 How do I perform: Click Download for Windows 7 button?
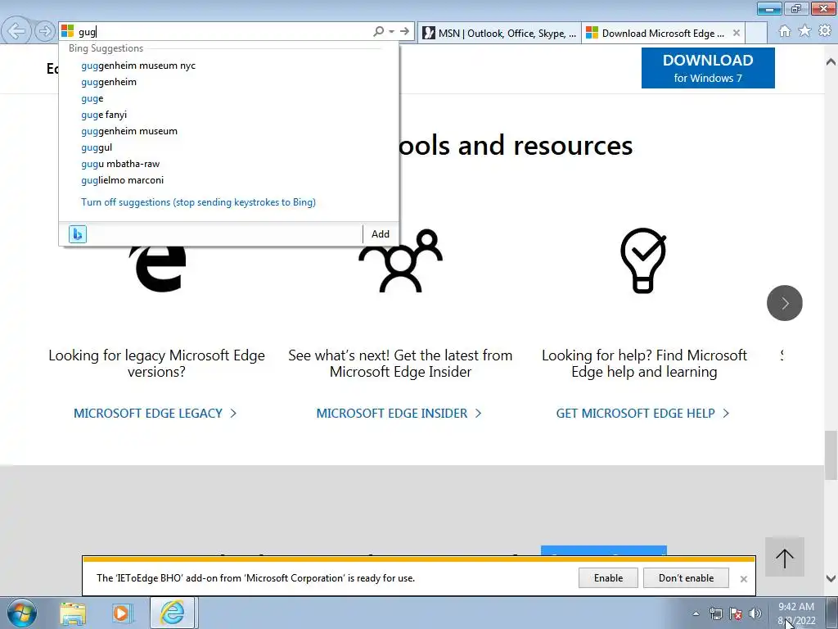point(708,68)
